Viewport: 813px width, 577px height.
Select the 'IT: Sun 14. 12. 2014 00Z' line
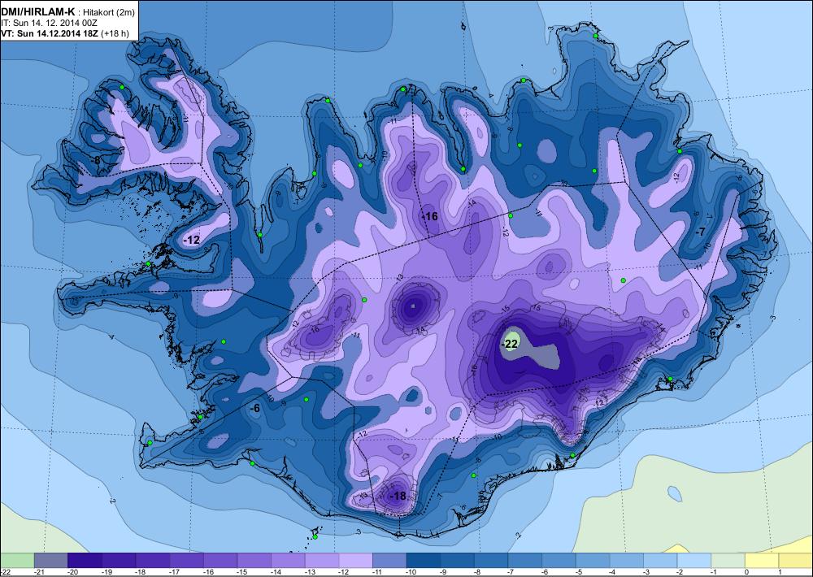click(50, 23)
